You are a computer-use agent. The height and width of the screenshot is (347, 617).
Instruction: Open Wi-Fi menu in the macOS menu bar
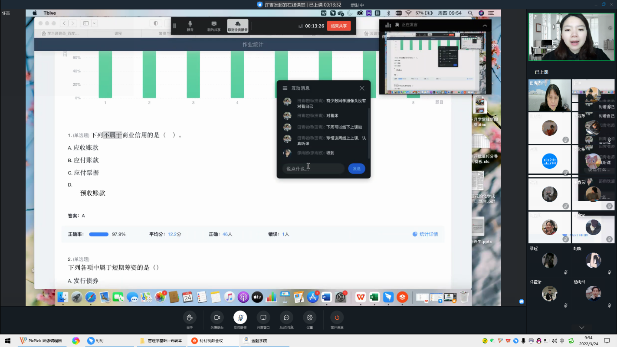click(408, 13)
